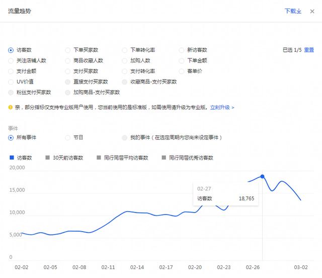Viewport: 322px width, 278px height.
Task: Select the 粉丝支付买家数 option
Action: click(x=11, y=92)
